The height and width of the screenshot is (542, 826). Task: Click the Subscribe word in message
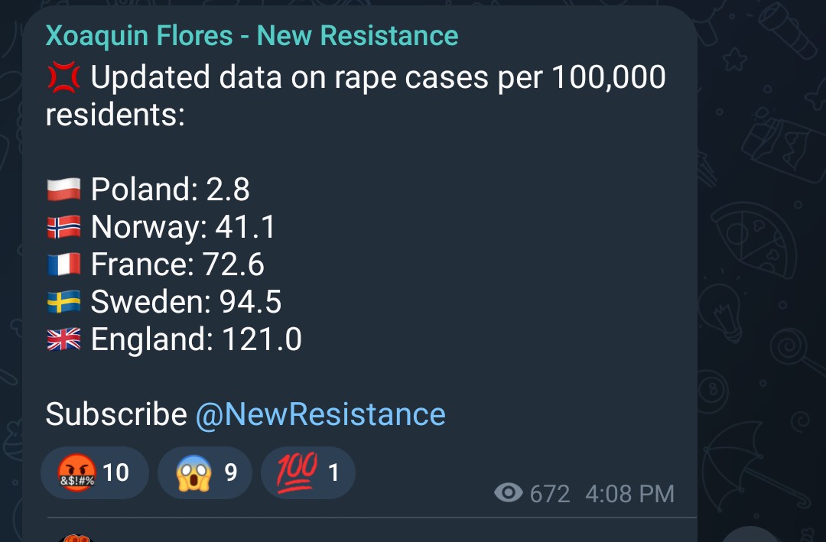pos(116,414)
